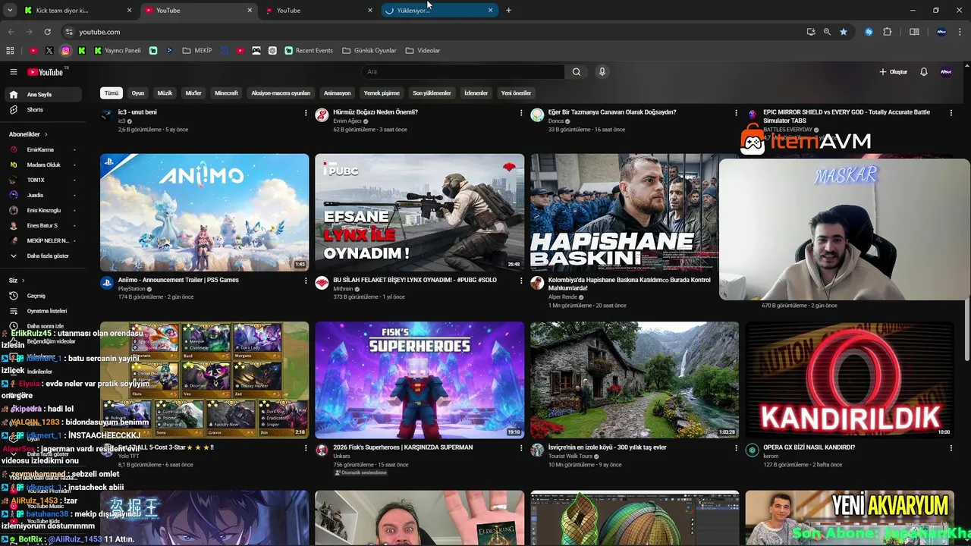Viewport: 971px width, 546px height.
Task: Open Chrome side panel icon
Action: coord(914,32)
